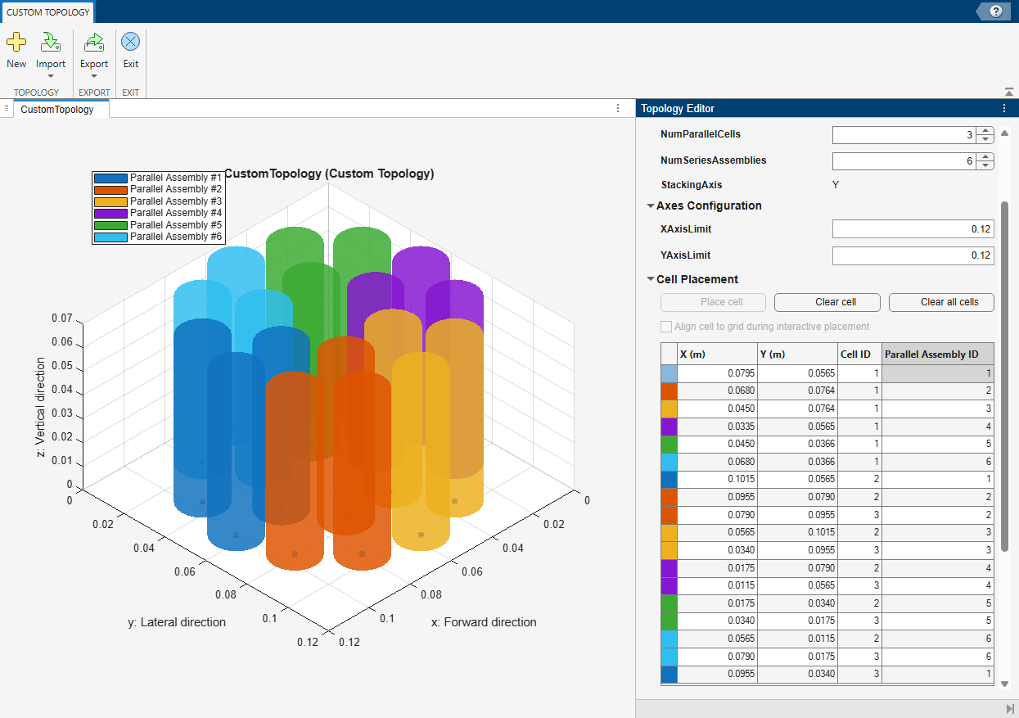The width and height of the screenshot is (1019, 718).
Task: Click the x: Forward direction axis label
Action: click(x=484, y=622)
